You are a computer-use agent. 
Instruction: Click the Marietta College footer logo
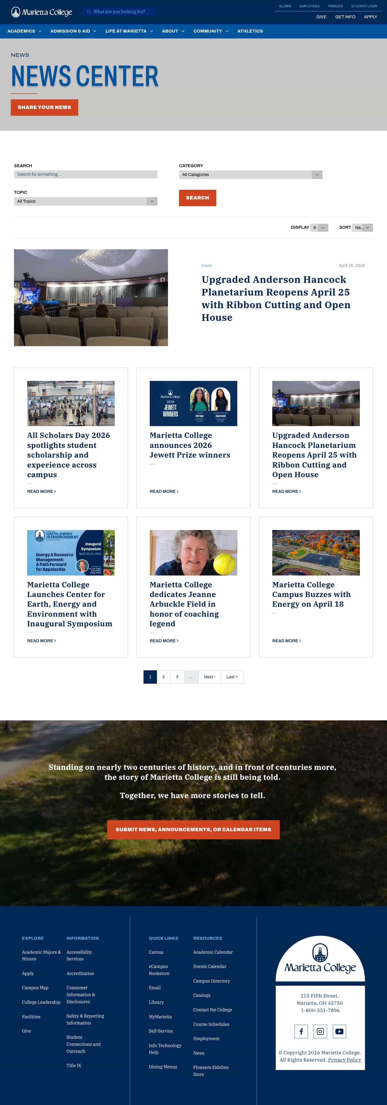click(x=320, y=959)
